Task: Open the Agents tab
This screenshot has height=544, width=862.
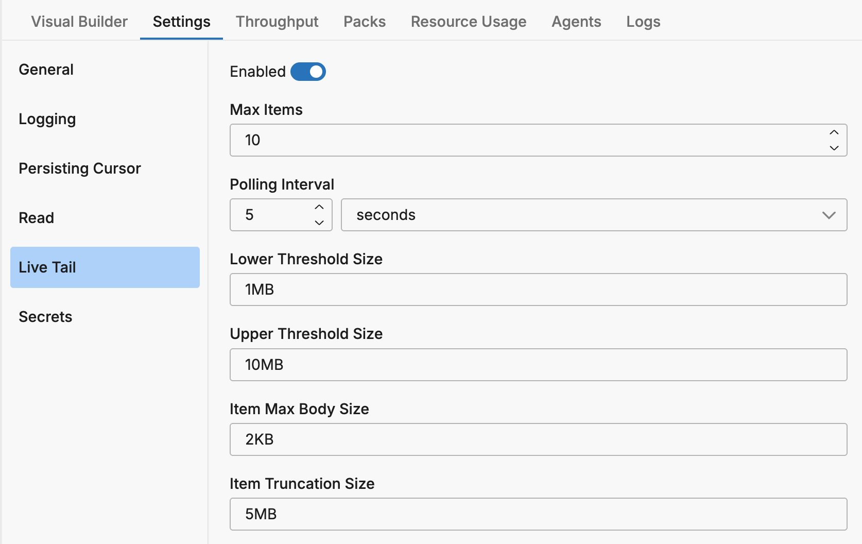Action: click(x=576, y=22)
